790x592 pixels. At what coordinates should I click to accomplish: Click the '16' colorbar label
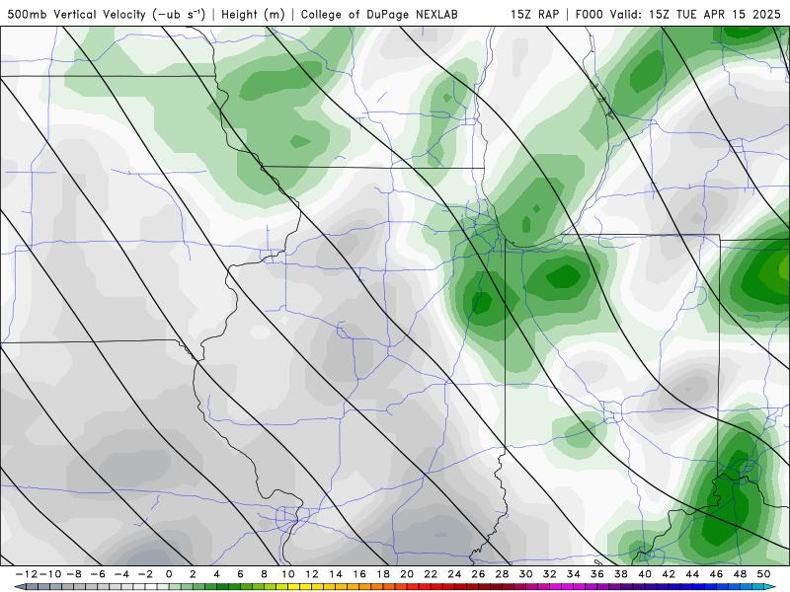[x=359, y=574]
